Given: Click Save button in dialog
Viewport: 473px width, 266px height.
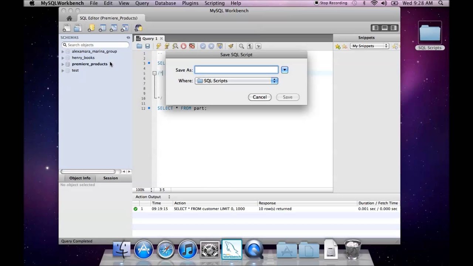Looking at the screenshot, I should click(x=287, y=97).
